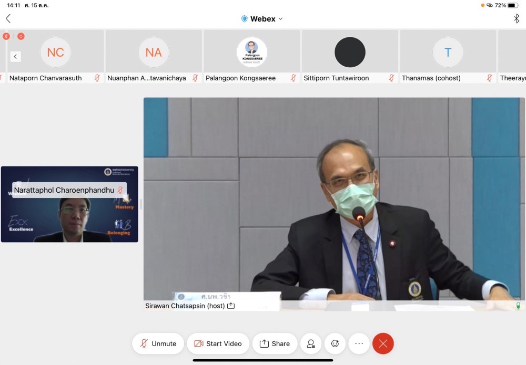Start Video to turn the camera on
The height and width of the screenshot is (365, 526).
218,343
